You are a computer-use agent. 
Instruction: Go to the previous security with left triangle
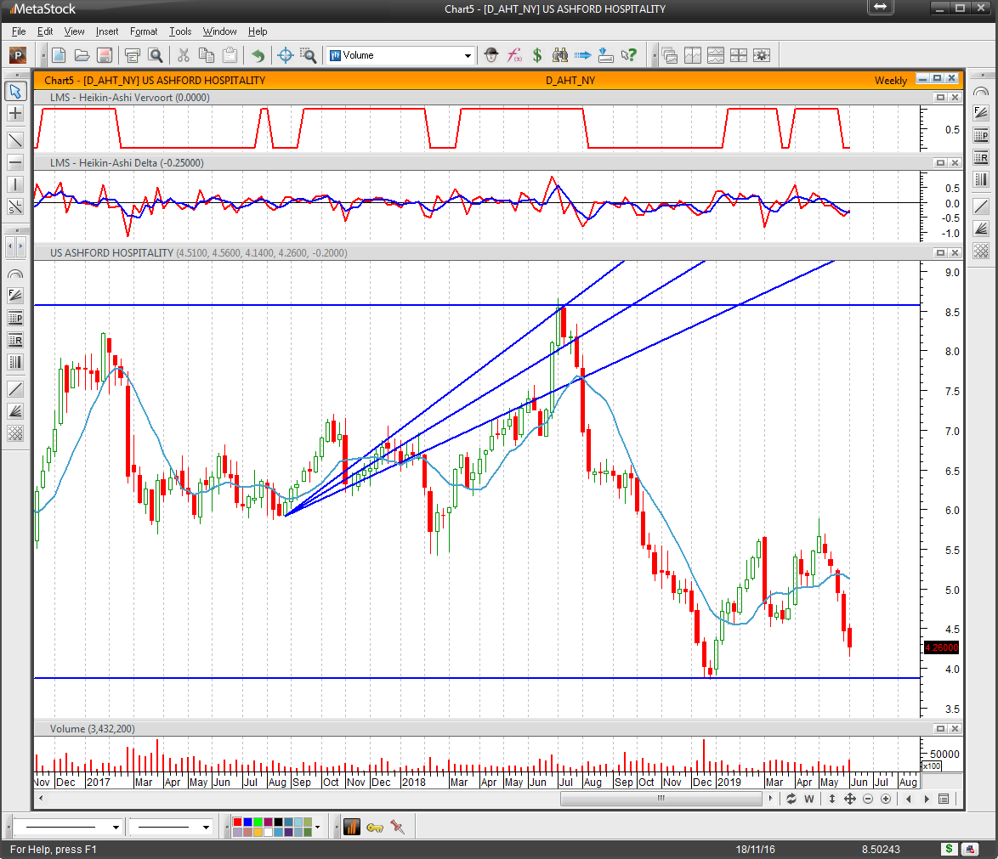pyautogui.click(x=908, y=799)
